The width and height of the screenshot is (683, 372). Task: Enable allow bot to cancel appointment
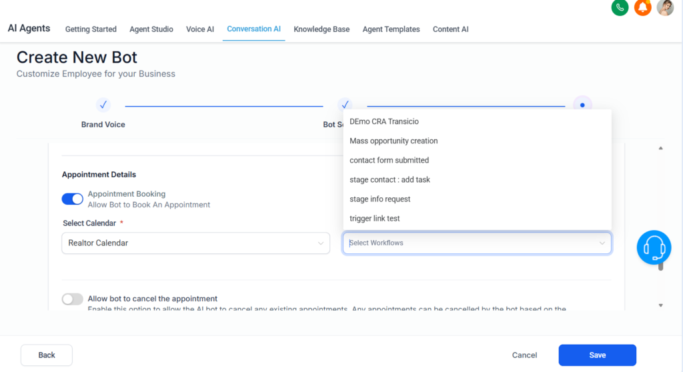coord(73,299)
